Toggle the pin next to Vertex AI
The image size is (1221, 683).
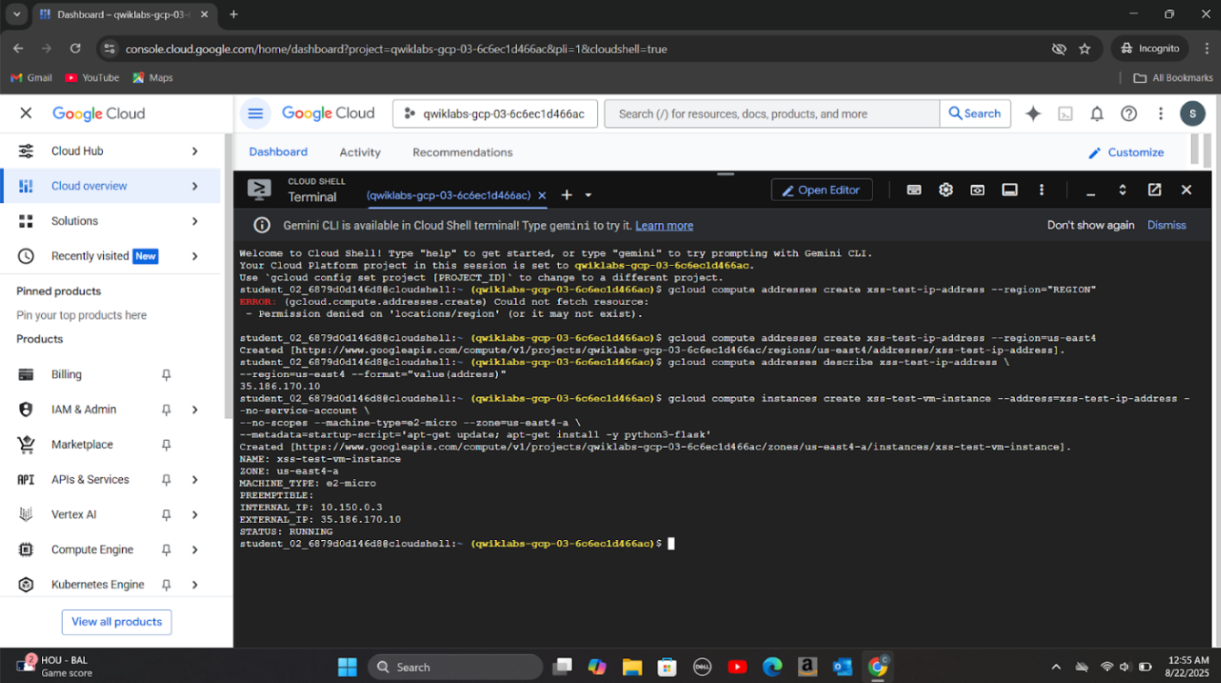pyautogui.click(x=166, y=515)
